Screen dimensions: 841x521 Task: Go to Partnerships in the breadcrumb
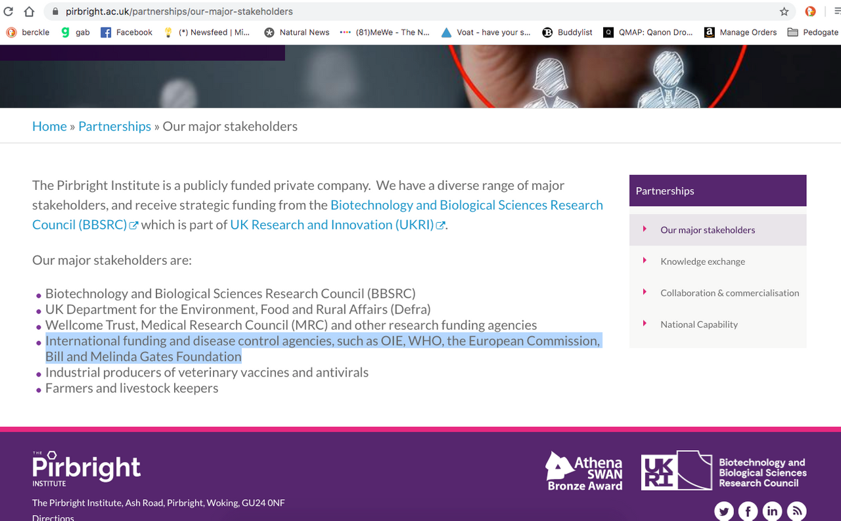click(114, 126)
